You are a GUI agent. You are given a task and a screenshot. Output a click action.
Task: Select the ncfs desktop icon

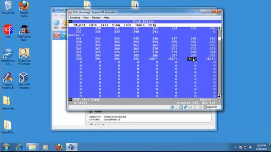(8, 31)
